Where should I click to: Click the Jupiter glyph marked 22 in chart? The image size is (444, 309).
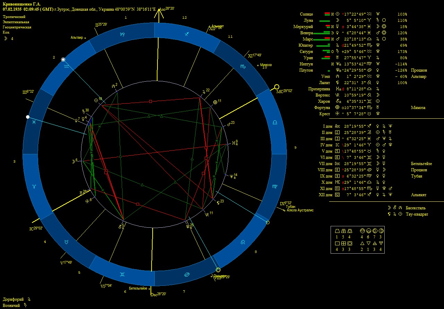[204, 92]
